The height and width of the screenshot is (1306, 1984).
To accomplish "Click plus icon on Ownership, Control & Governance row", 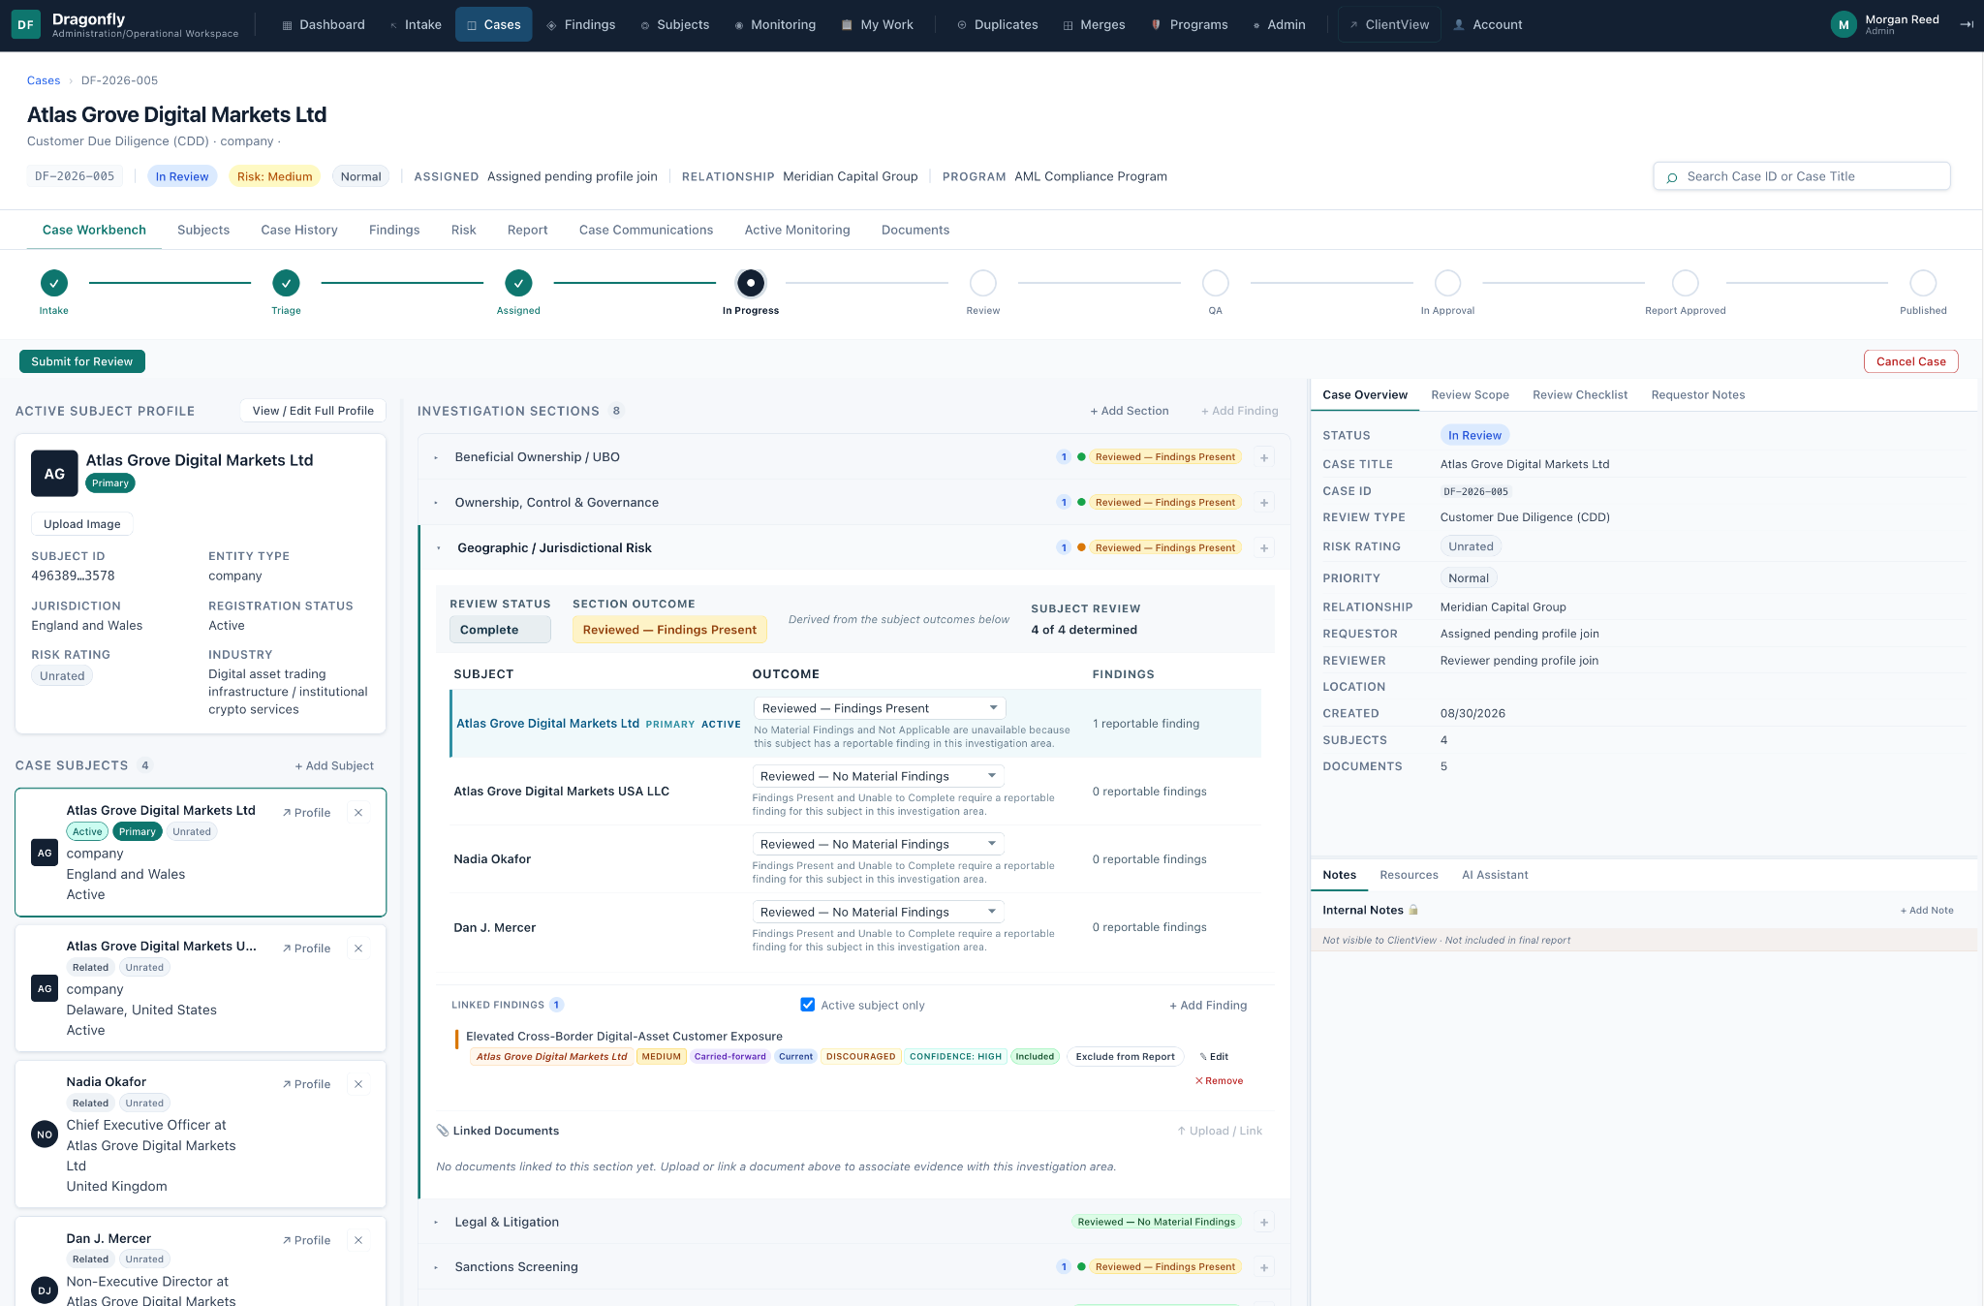I will pos(1264,503).
